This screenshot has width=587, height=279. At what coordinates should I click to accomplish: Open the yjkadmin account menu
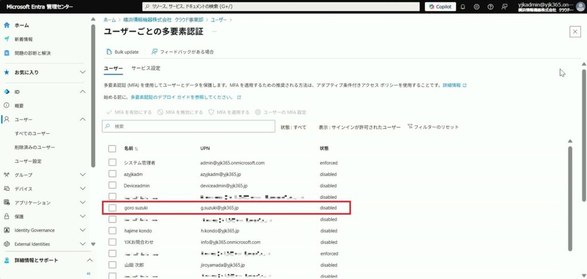(x=550, y=7)
